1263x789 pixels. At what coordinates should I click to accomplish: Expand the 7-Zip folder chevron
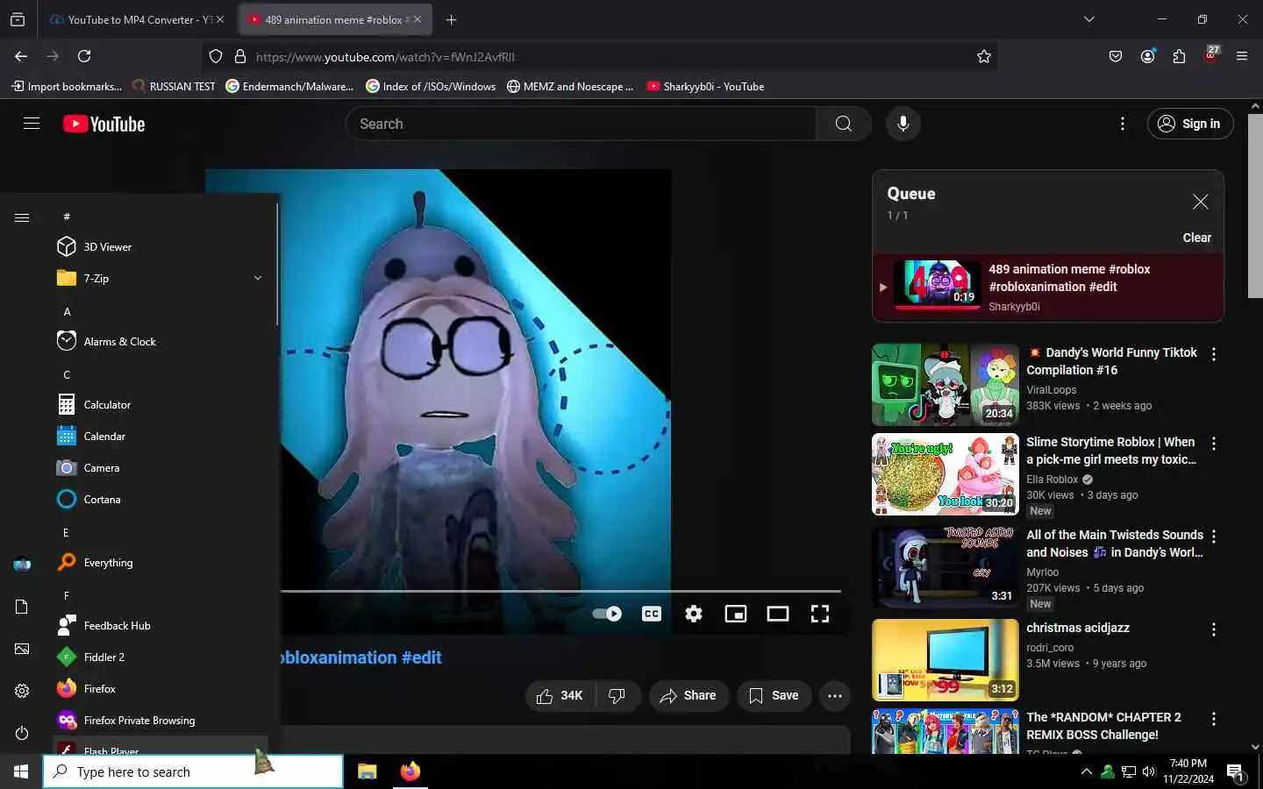tap(258, 278)
